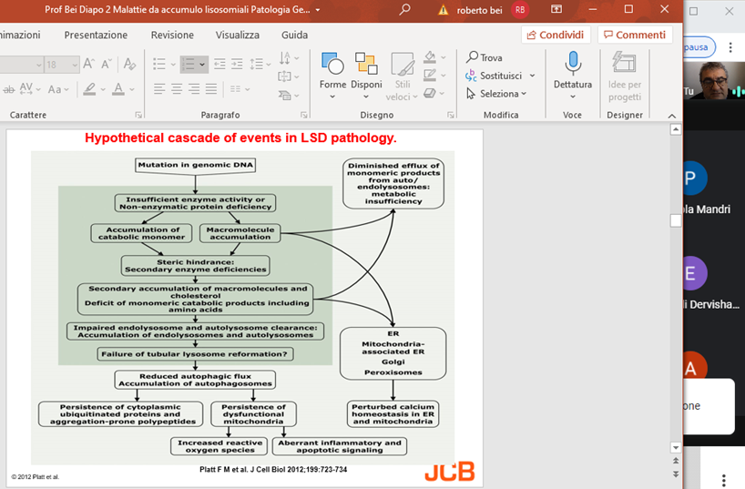Toggle strikethrough text formatting

[x=8, y=89]
